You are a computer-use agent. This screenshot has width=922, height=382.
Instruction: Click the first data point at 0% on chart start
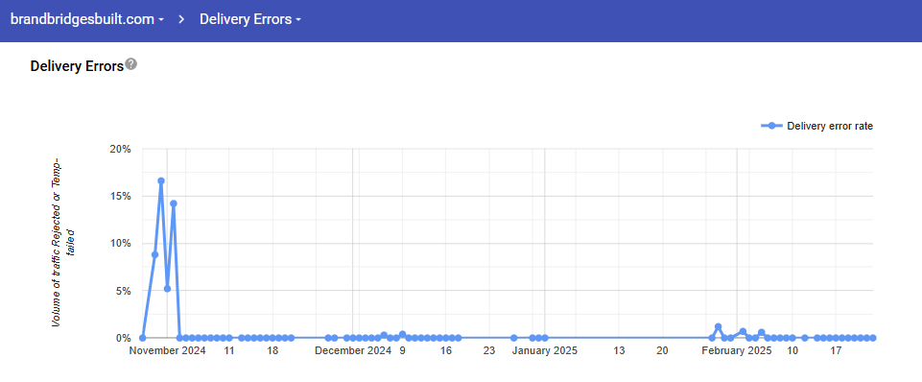tap(142, 338)
